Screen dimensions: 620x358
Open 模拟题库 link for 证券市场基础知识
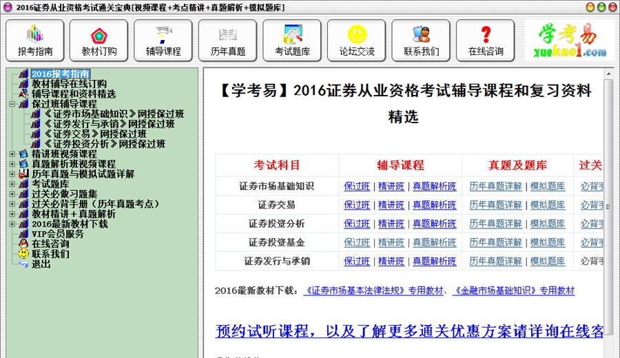[x=547, y=186]
